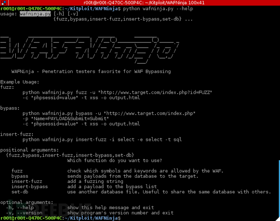280x221 pixels.
Task: Click the 'optional arguments:' heading
Action: [x=27, y=203]
